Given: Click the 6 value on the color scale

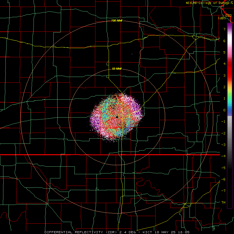Looking at the screenshot, I should (x=224, y=41).
